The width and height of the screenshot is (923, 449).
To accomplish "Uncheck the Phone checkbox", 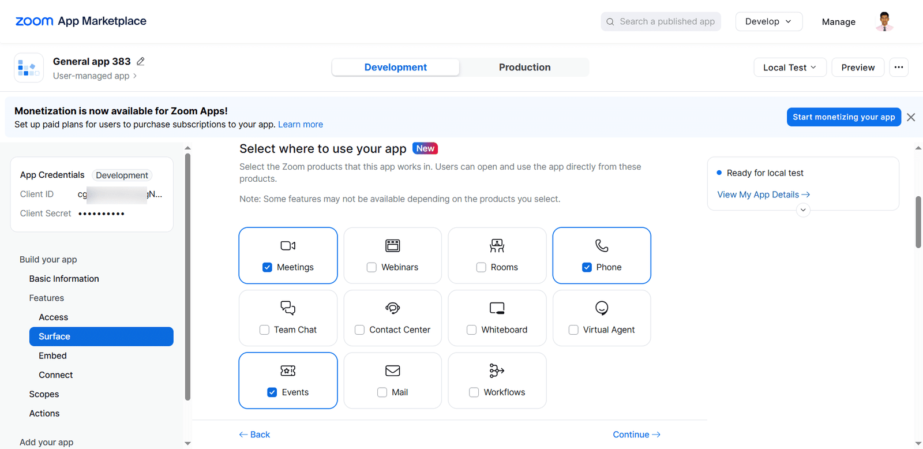I will (587, 267).
